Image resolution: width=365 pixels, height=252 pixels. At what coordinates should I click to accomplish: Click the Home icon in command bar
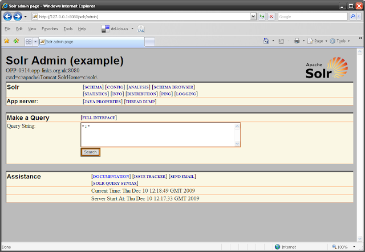tap(266, 41)
